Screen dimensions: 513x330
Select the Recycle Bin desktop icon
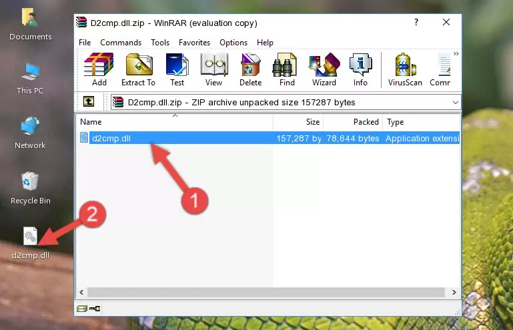click(x=30, y=188)
